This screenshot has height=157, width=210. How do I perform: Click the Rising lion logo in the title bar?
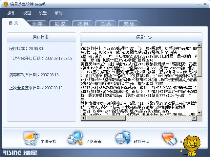[6, 4]
